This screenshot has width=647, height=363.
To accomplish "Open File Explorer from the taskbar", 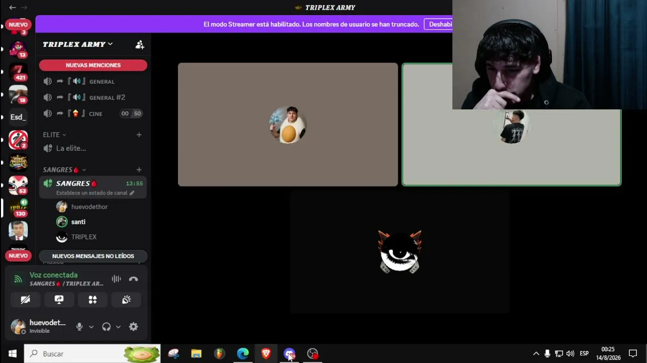I will click(x=196, y=354).
